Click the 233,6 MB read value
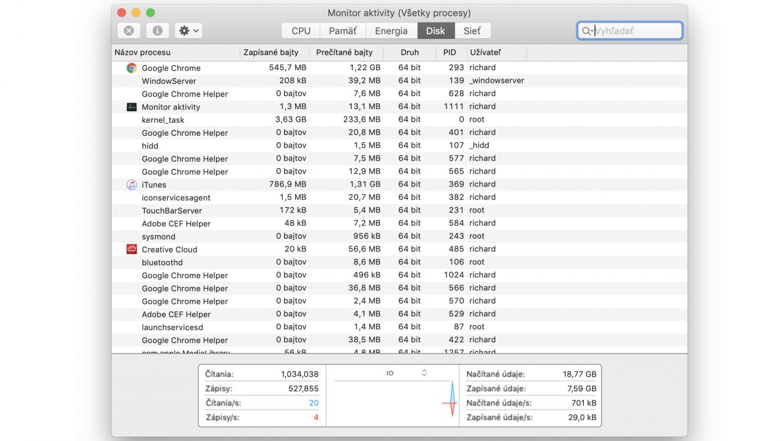784x441 pixels. pos(362,119)
